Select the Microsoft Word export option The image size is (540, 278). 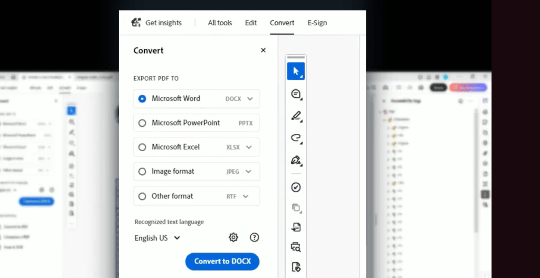[197, 99]
